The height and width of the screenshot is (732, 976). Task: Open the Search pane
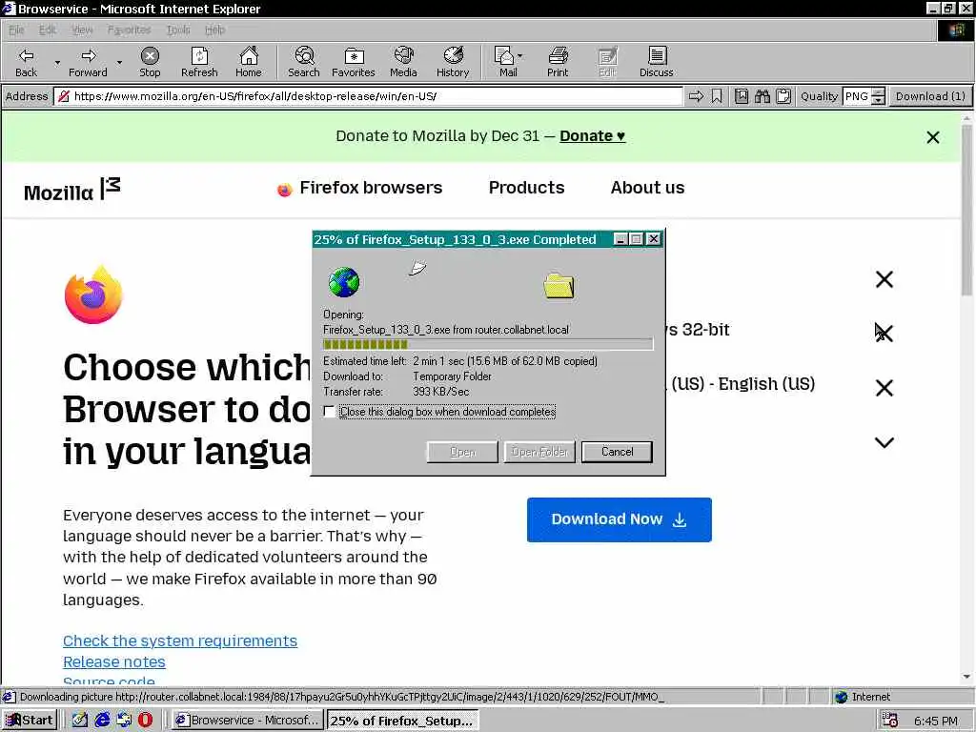click(304, 62)
